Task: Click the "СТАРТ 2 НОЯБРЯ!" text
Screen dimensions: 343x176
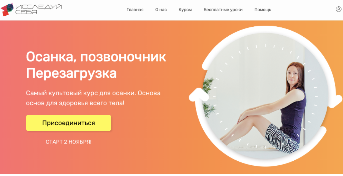Action: coord(69,142)
